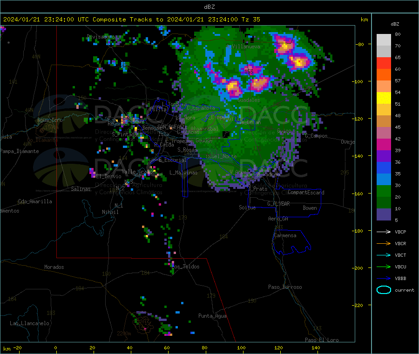Image resolution: width=419 pixels, height=354 pixels.
Task: Click the yellow storm core near Villanueva top-right
Action: click(284, 46)
